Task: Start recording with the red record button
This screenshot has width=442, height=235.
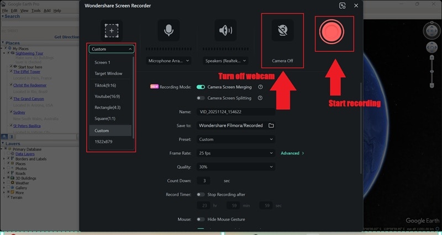Action: [x=331, y=31]
